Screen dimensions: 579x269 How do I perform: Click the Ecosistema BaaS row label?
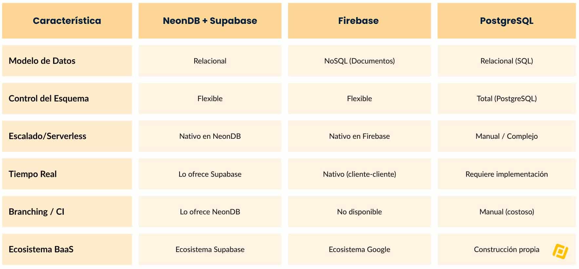click(x=67, y=249)
